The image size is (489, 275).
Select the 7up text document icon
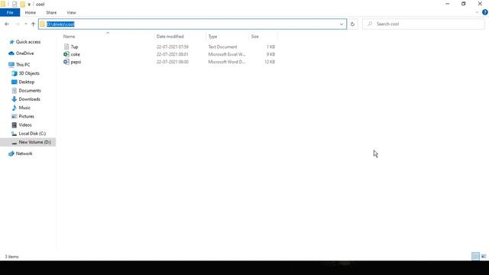tap(66, 47)
